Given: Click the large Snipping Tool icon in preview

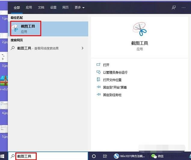Looking at the screenshot, I should pos(140,29).
